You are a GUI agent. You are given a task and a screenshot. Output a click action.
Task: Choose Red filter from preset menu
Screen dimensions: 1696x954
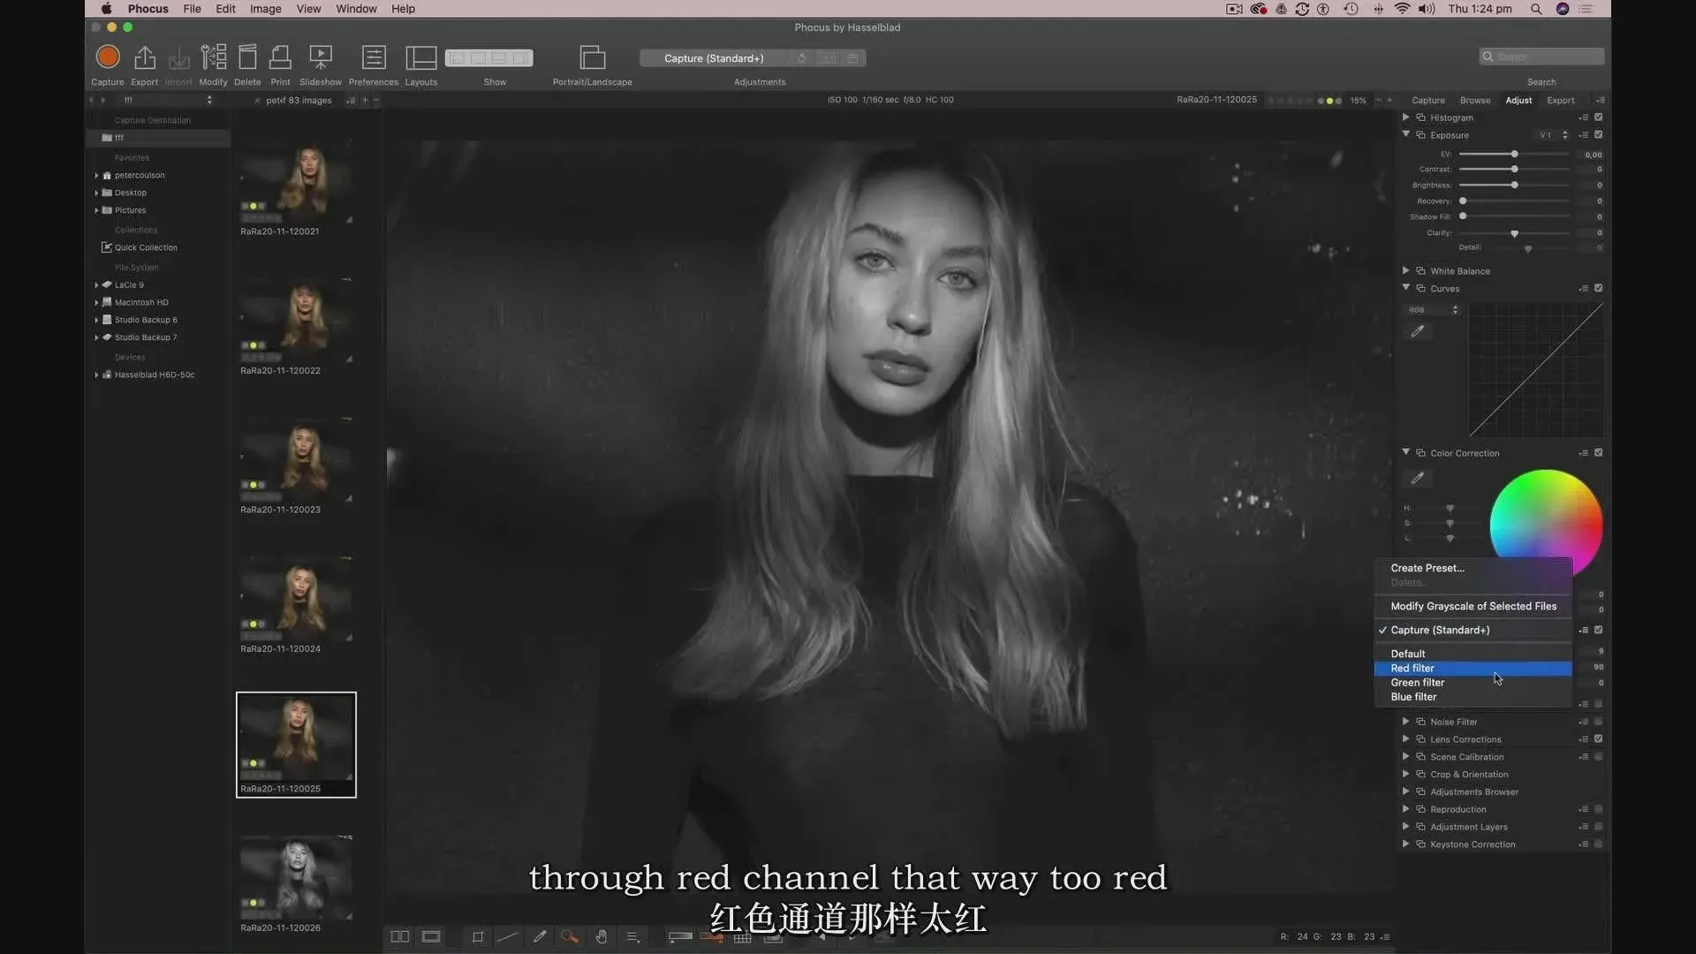coord(1473,669)
